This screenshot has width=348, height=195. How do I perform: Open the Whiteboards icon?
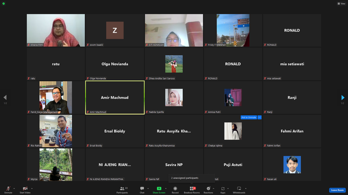[239, 188]
